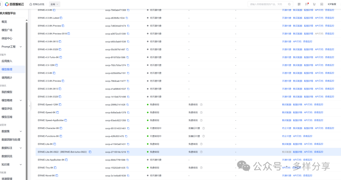The height and width of the screenshot is (180, 341).
Task: Open the shopping cart icon
Action: coord(314,4)
